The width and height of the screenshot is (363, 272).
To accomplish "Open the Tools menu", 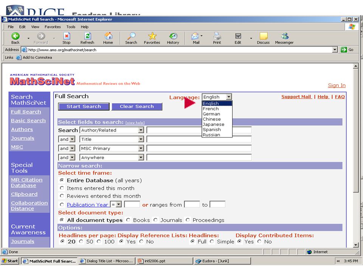I will pos(71,27).
